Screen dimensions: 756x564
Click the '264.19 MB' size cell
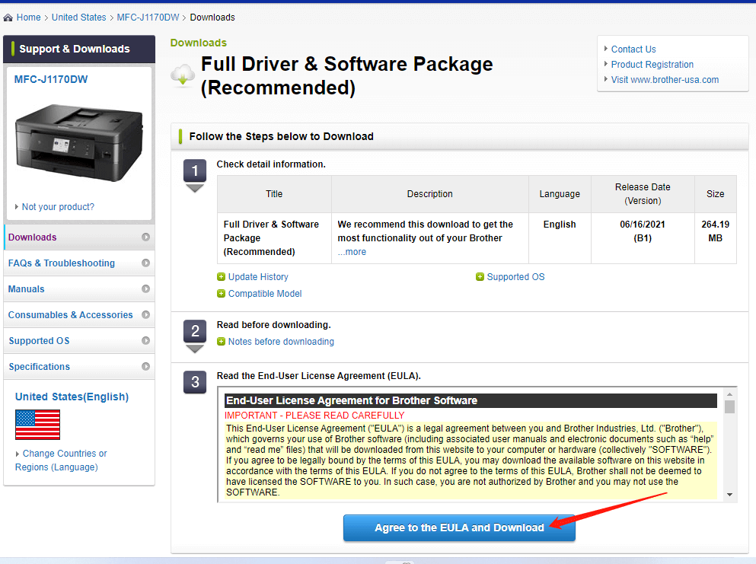click(x=716, y=238)
